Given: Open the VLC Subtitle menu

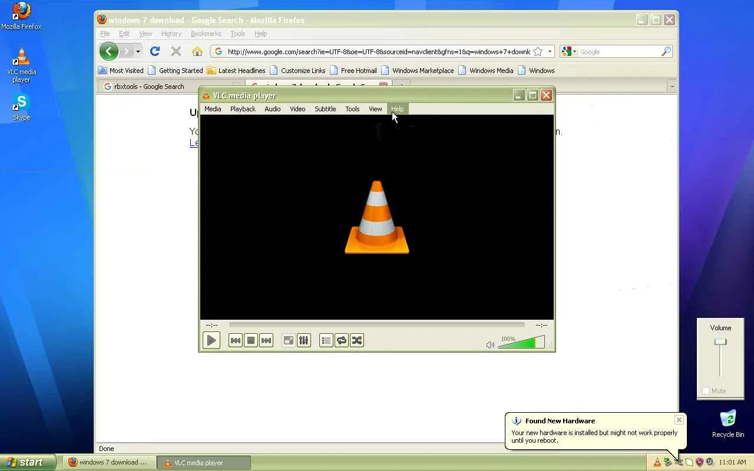Looking at the screenshot, I should point(325,109).
